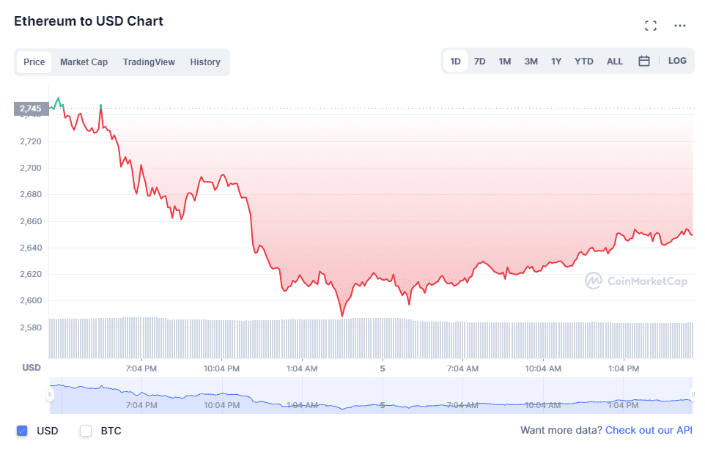Viewport: 705px width, 452px height.
Task: Select the Price tab
Action: [34, 62]
